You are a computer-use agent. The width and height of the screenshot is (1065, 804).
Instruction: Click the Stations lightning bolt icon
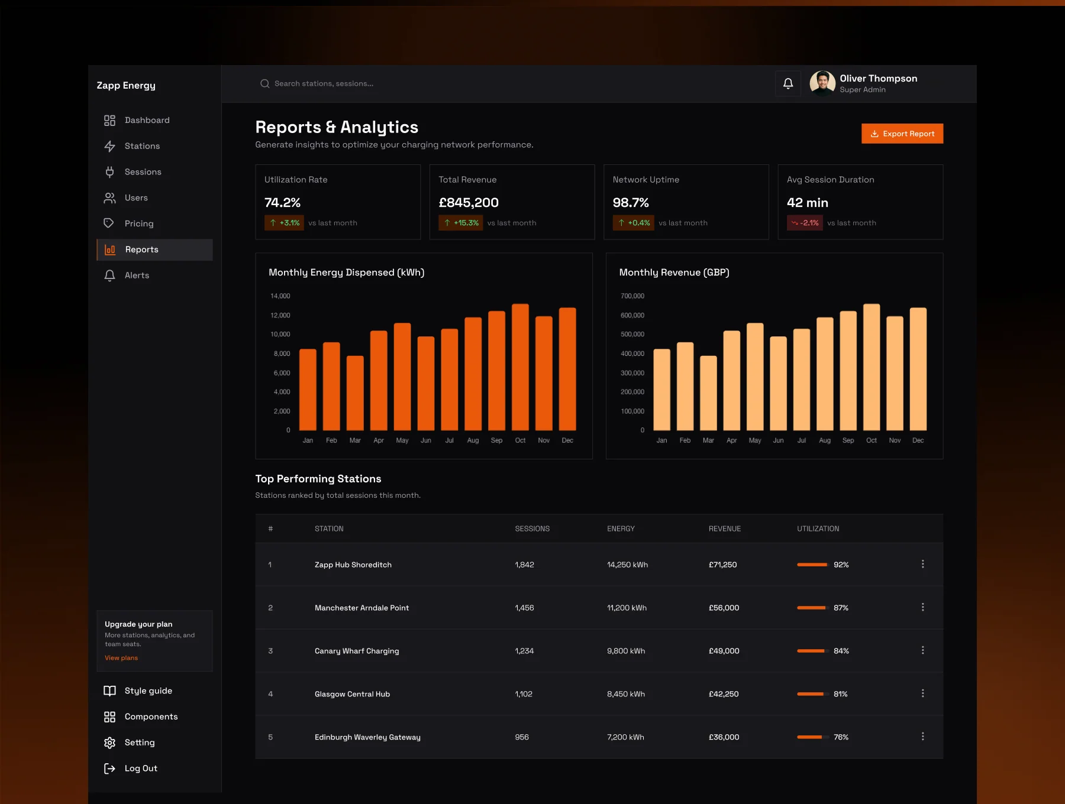pos(109,146)
